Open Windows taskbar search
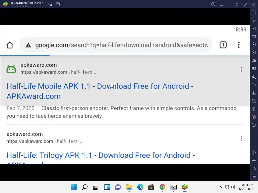The image size is (258, 193). [85, 187]
